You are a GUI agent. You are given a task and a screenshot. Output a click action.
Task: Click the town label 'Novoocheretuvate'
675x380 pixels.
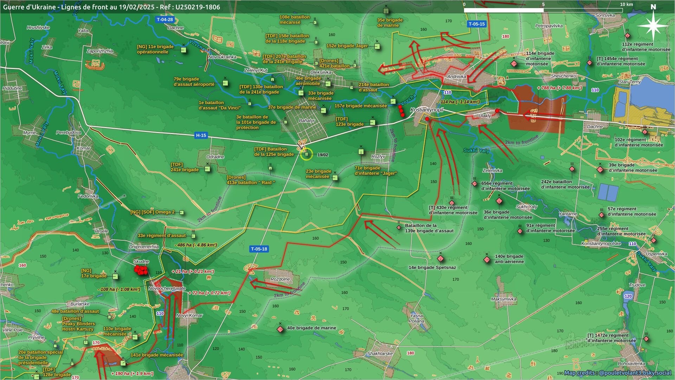pos(167,288)
